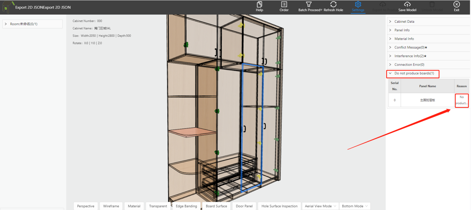The image size is (472, 210).
Task: Toggle Board Surface display
Action: [216, 206]
